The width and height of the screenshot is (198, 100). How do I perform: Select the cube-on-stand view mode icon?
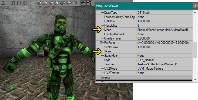45,3
